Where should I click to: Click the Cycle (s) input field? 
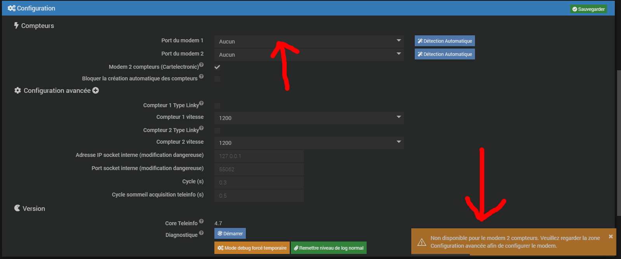tap(259, 182)
